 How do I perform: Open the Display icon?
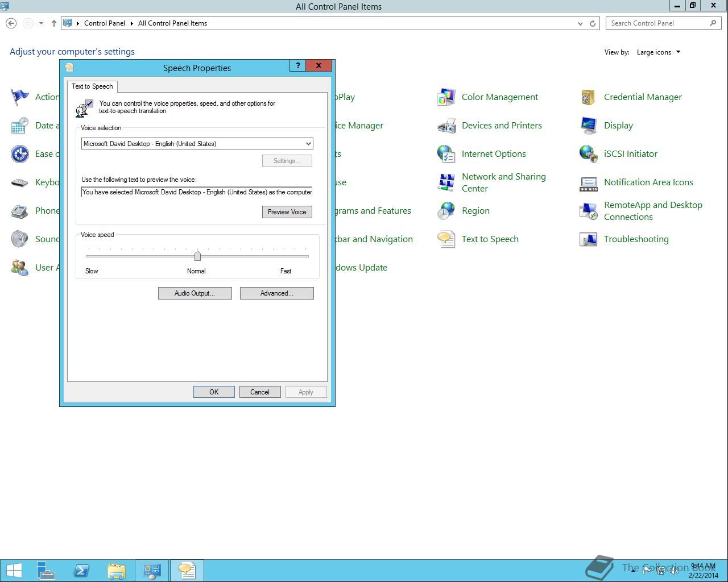pos(589,126)
